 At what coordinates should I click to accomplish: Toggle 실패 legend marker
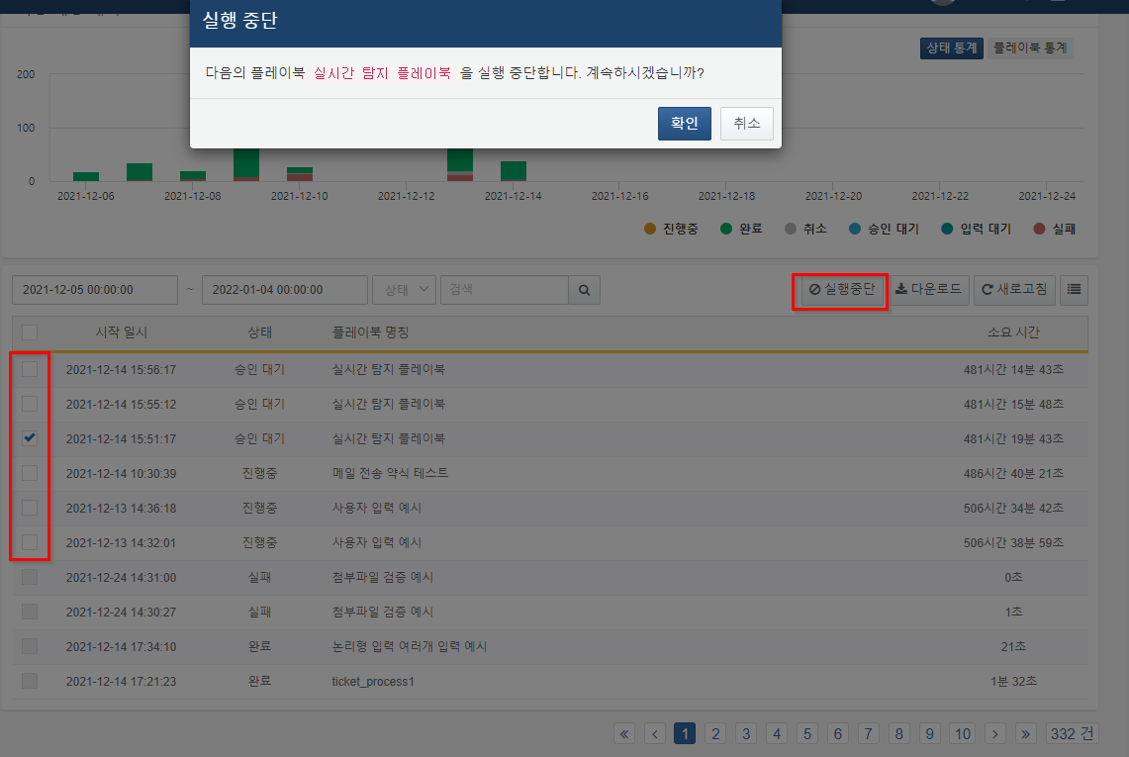click(x=1039, y=229)
